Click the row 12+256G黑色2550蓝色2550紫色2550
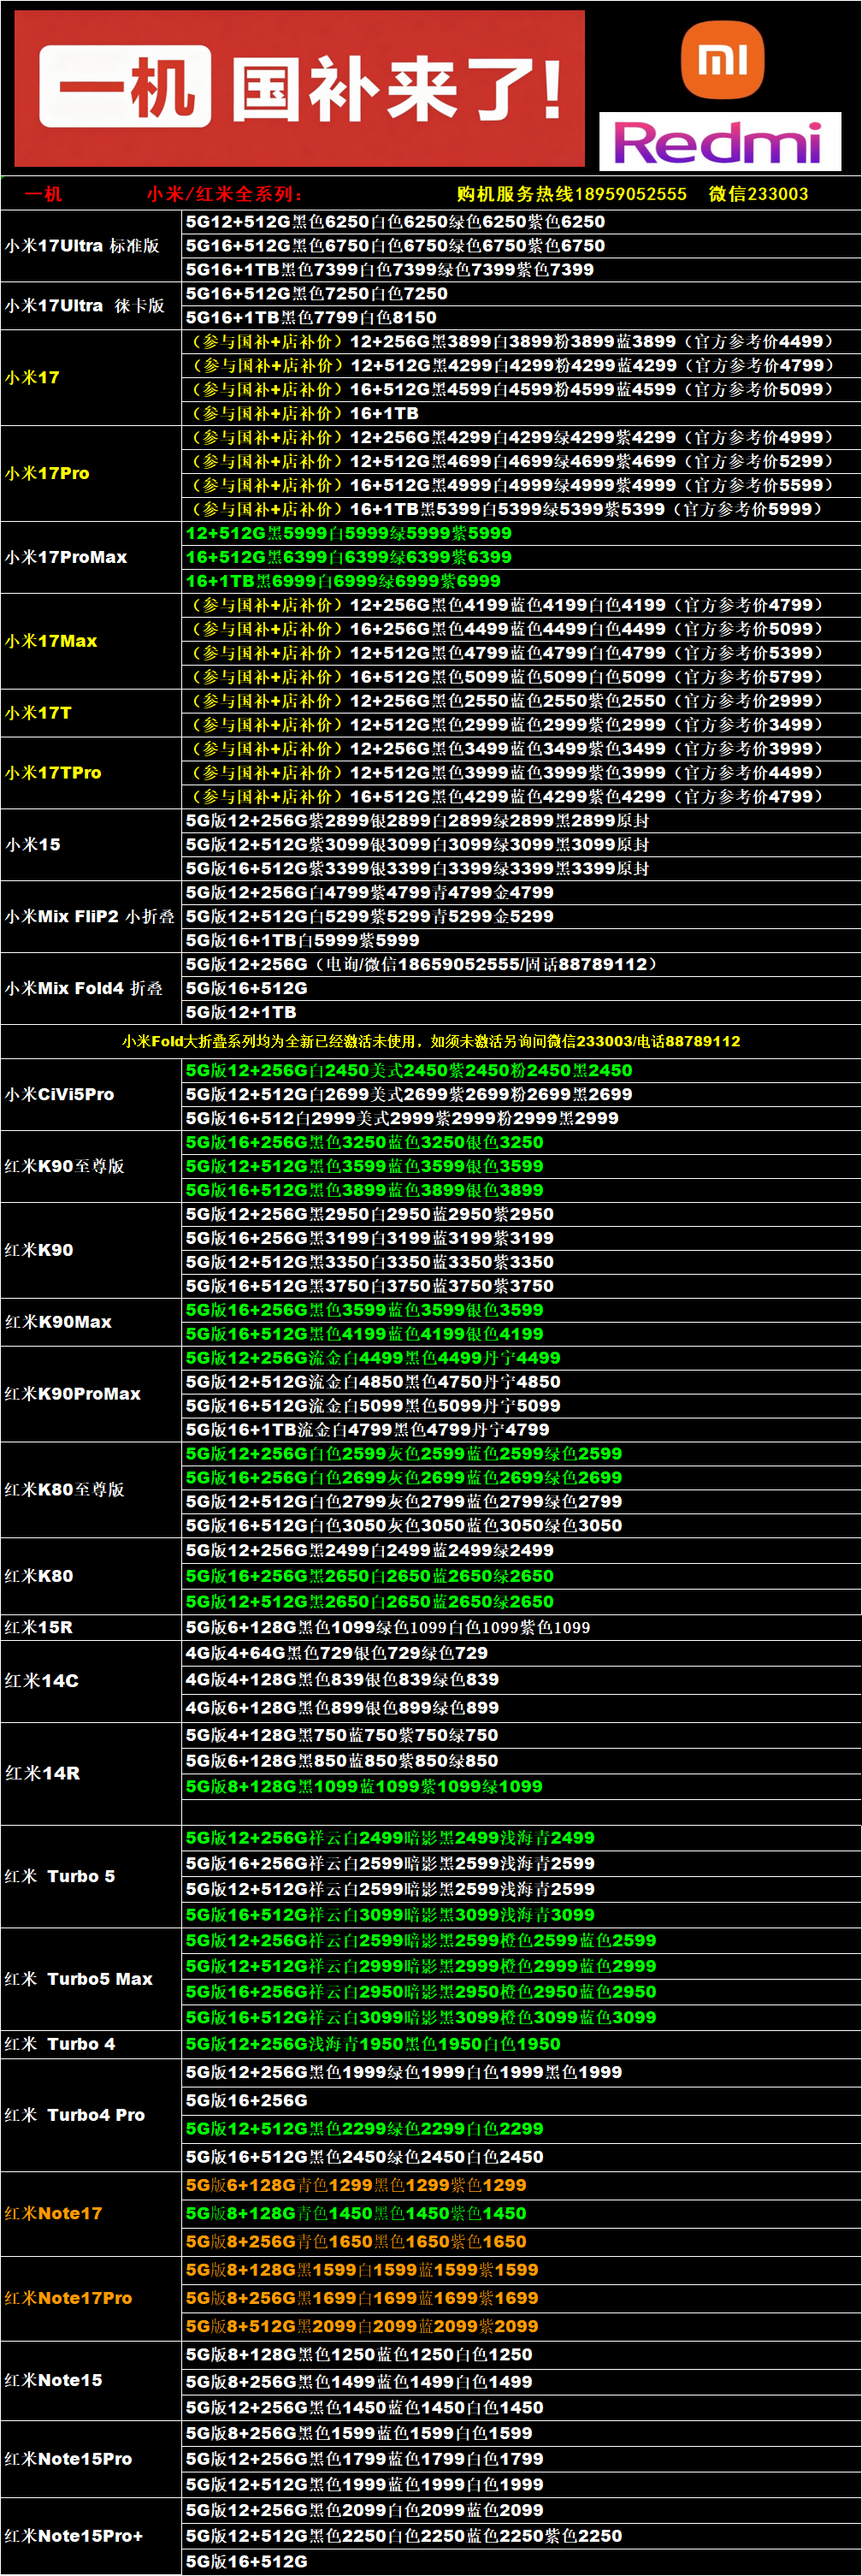The image size is (862, 2576). (x=521, y=702)
